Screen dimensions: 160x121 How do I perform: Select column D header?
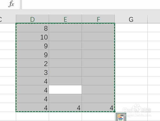[x=32, y=19]
